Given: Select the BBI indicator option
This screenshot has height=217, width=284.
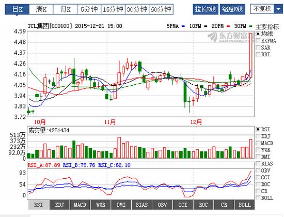Looking at the screenshot, I should coord(258,54).
